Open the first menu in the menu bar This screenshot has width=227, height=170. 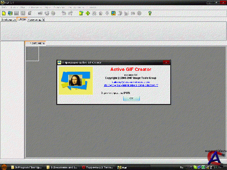point(4,7)
